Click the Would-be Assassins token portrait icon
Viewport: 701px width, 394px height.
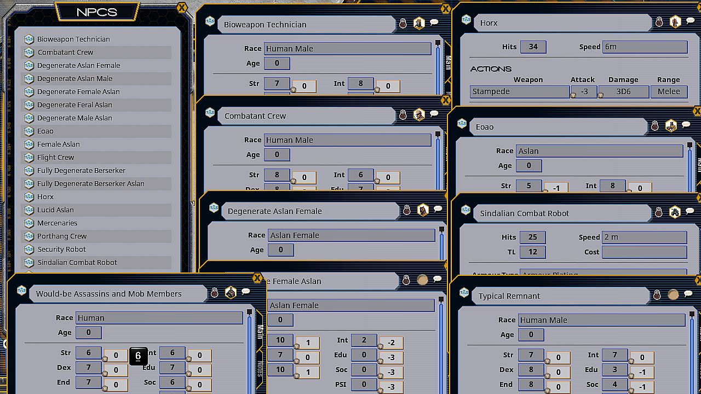(x=231, y=293)
